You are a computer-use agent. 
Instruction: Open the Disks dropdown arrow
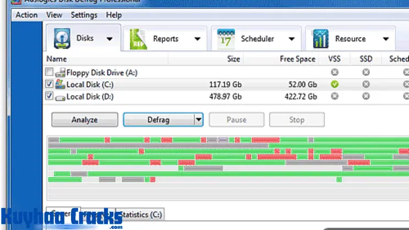coord(110,39)
